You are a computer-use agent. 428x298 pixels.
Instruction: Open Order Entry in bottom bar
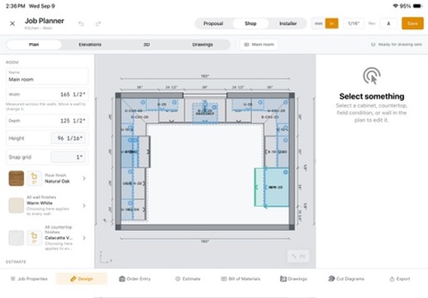(x=135, y=279)
